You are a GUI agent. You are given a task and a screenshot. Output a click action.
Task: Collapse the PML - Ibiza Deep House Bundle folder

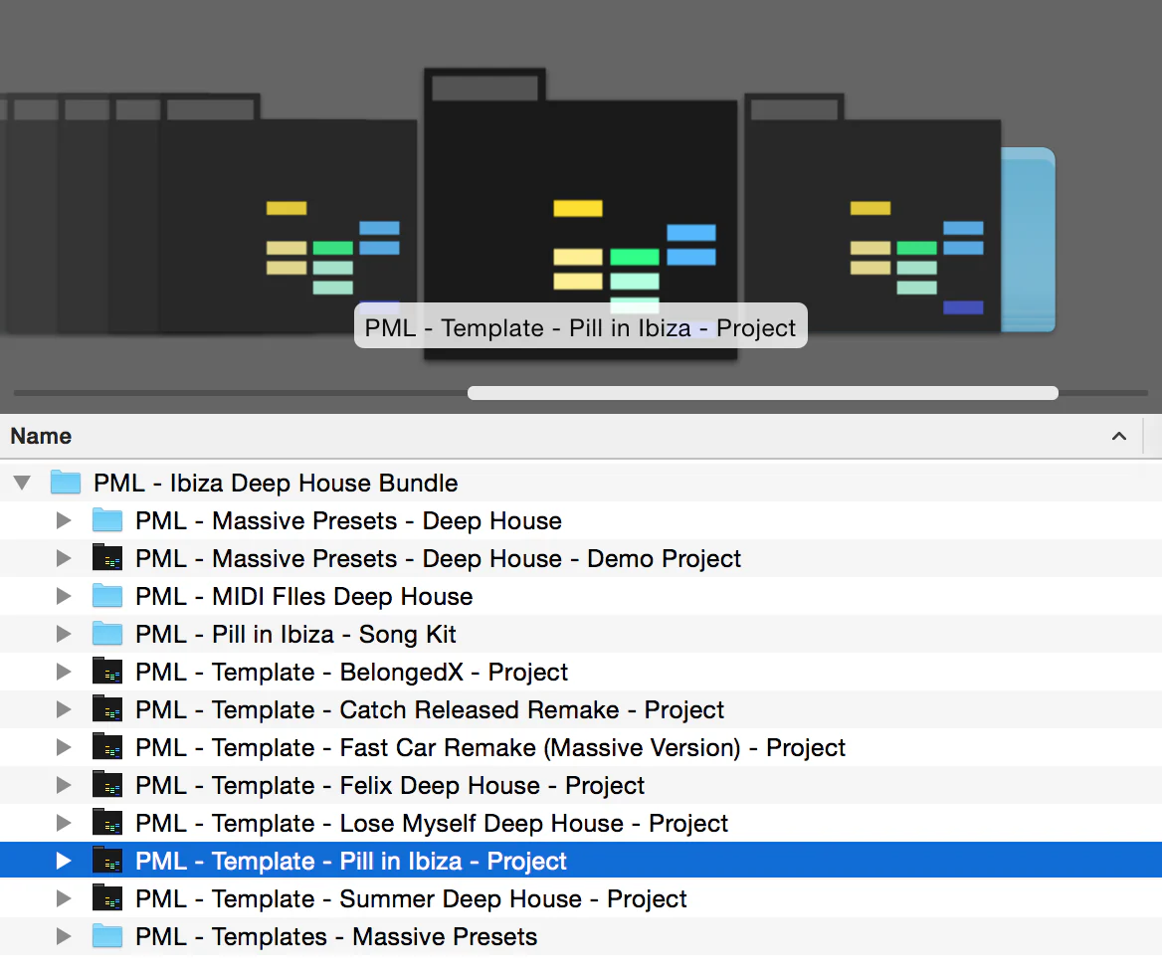click(x=22, y=484)
